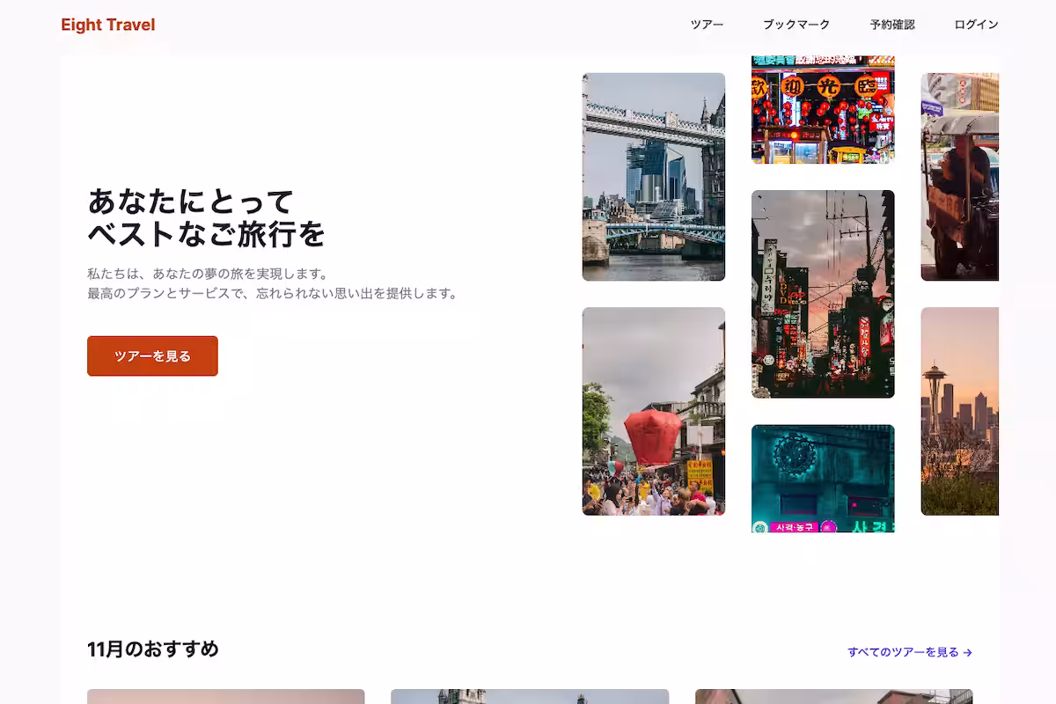Click the teal storefront photo below the cityscape

[x=822, y=480]
